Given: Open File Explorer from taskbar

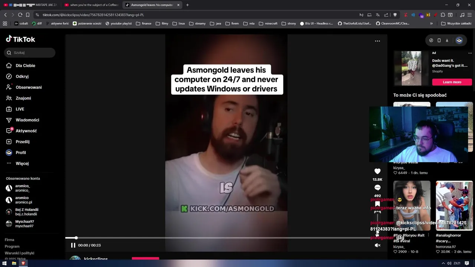Looking at the screenshot, I should coord(14,263).
